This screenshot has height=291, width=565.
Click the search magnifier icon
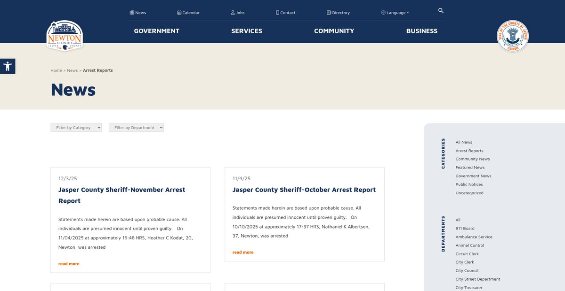441,10
